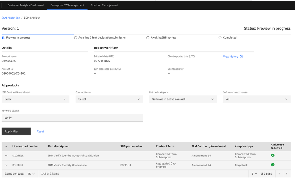Screen dimensions: 295x181
Task: Select the Completed progress step
Action: tap(230, 38)
